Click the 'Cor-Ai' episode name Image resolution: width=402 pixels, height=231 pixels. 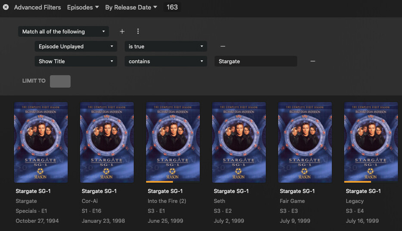90,201
